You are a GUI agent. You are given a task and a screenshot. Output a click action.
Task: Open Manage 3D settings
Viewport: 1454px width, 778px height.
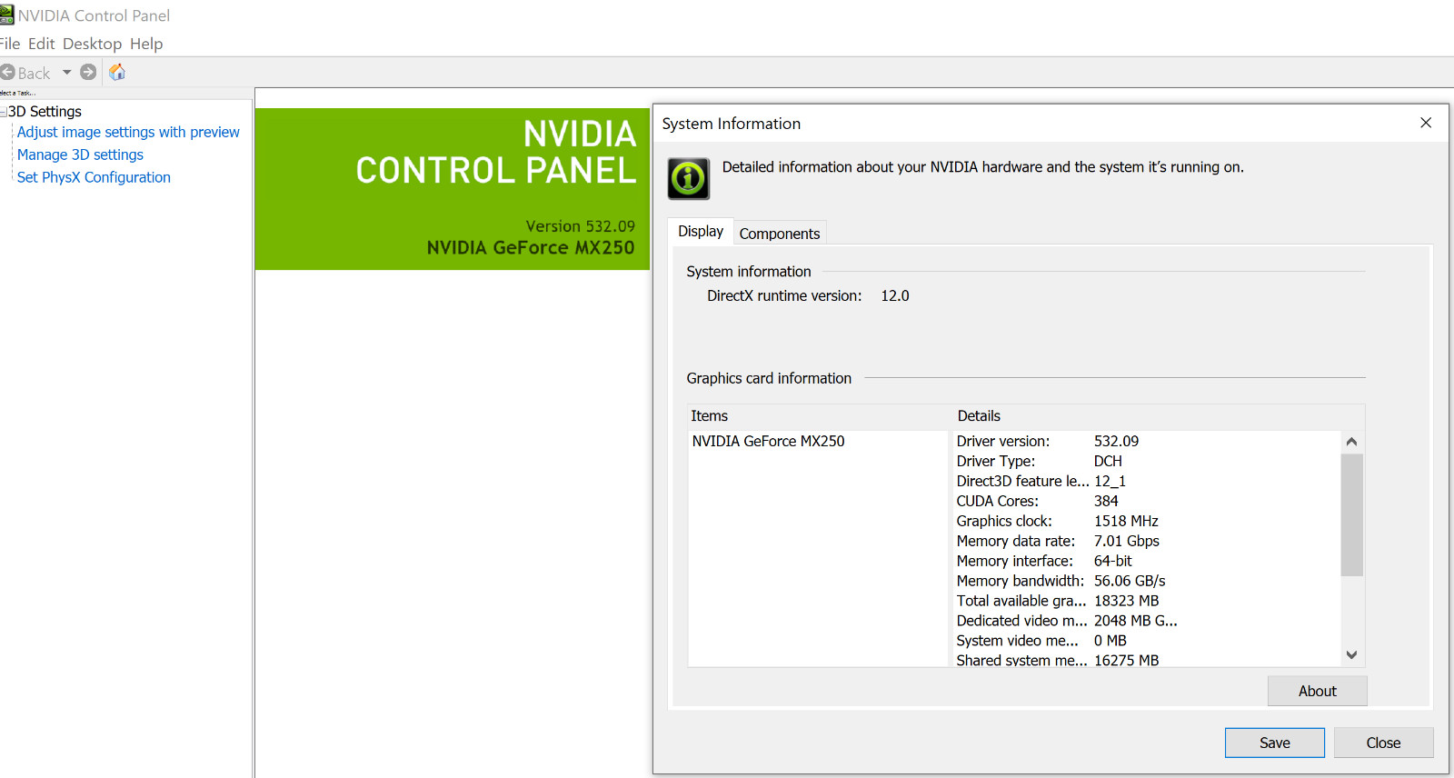click(80, 155)
